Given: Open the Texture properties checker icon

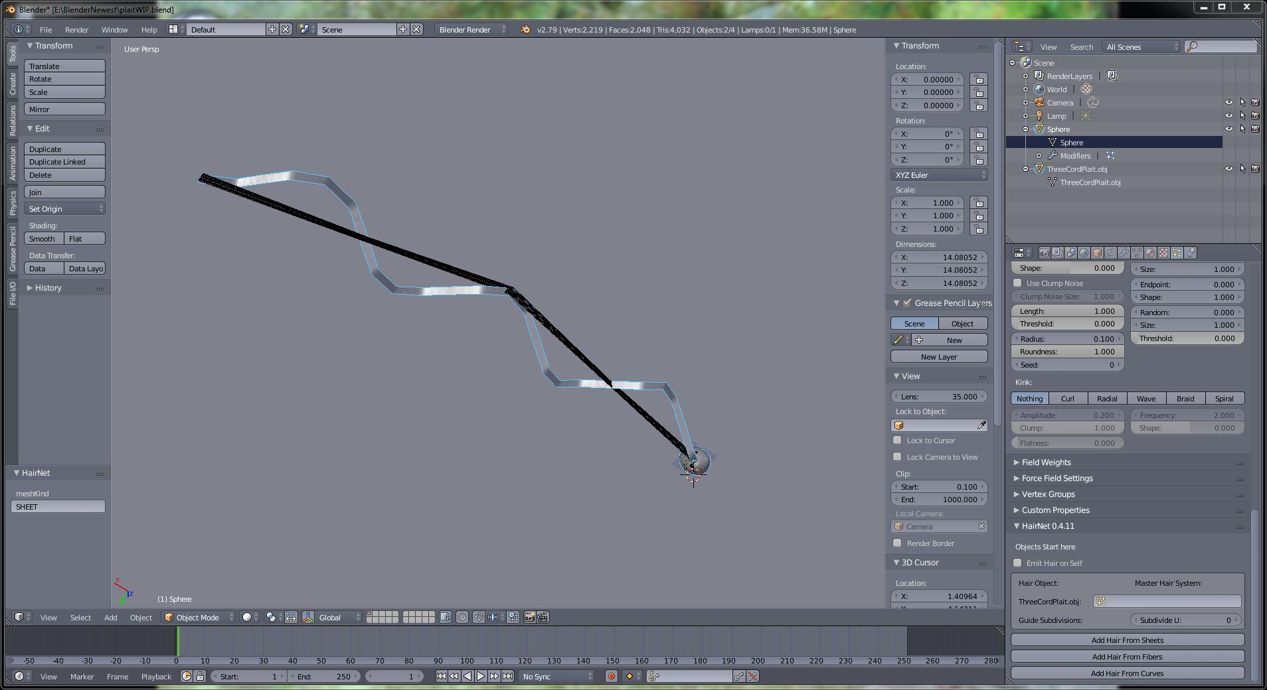Looking at the screenshot, I should (x=1163, y=253).
